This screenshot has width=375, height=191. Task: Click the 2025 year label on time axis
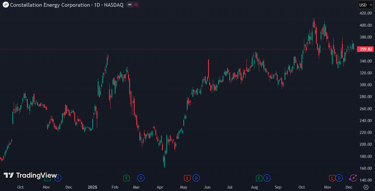[93, 187]
